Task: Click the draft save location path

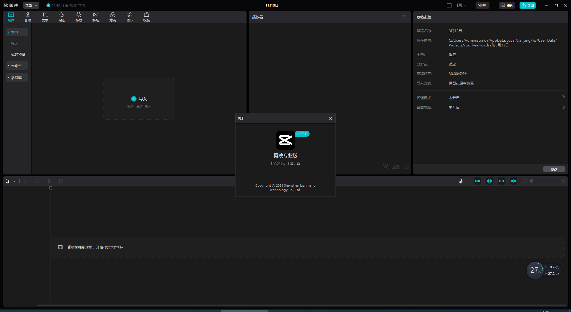Action: (503, 43)
